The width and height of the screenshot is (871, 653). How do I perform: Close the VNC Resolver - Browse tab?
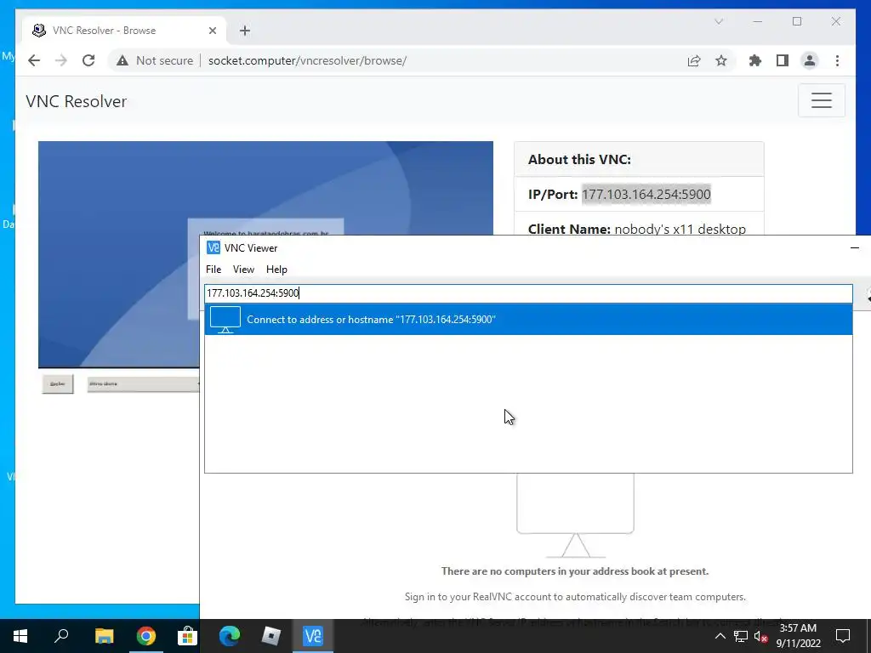(x=212, y=31)
